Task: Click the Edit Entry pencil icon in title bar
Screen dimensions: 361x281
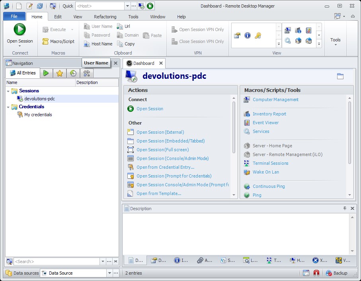Action: (x=29, y=6)
